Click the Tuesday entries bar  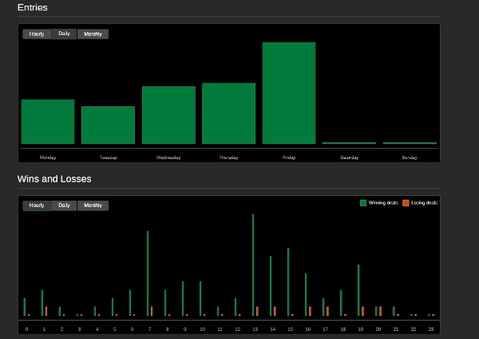(x=108, y=126)
